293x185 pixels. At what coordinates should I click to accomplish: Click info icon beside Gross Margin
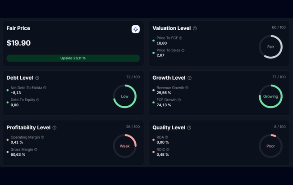tap(36, 149)
